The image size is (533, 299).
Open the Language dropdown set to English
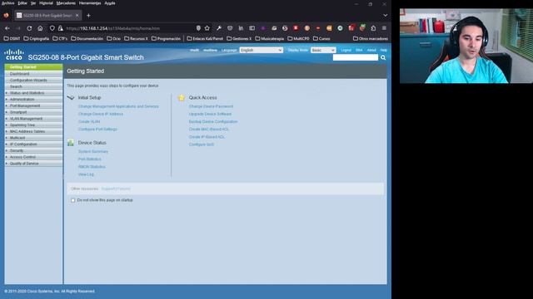tap(261, 50)
